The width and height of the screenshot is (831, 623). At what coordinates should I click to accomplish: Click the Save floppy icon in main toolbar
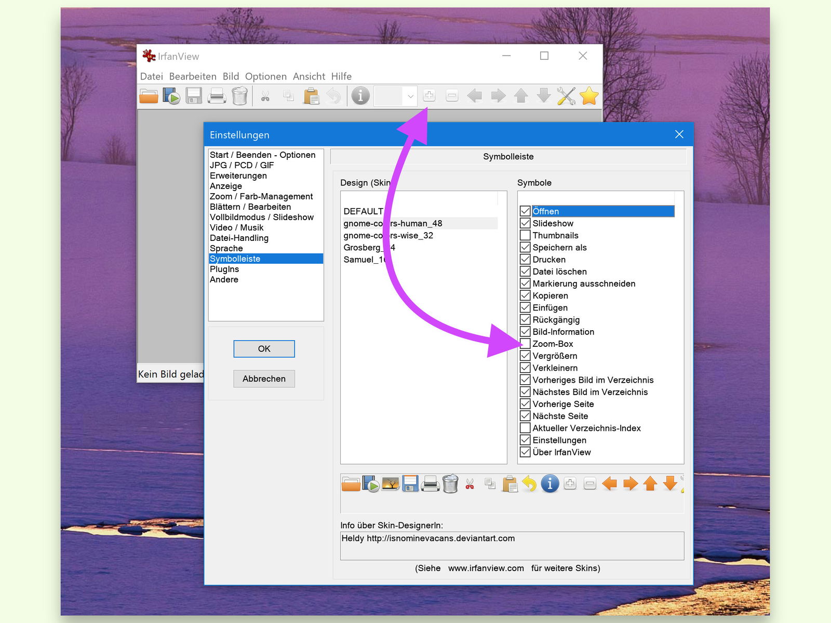(194, 96)
